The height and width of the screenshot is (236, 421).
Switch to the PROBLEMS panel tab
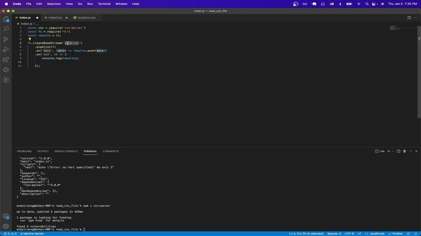(24, 151)
